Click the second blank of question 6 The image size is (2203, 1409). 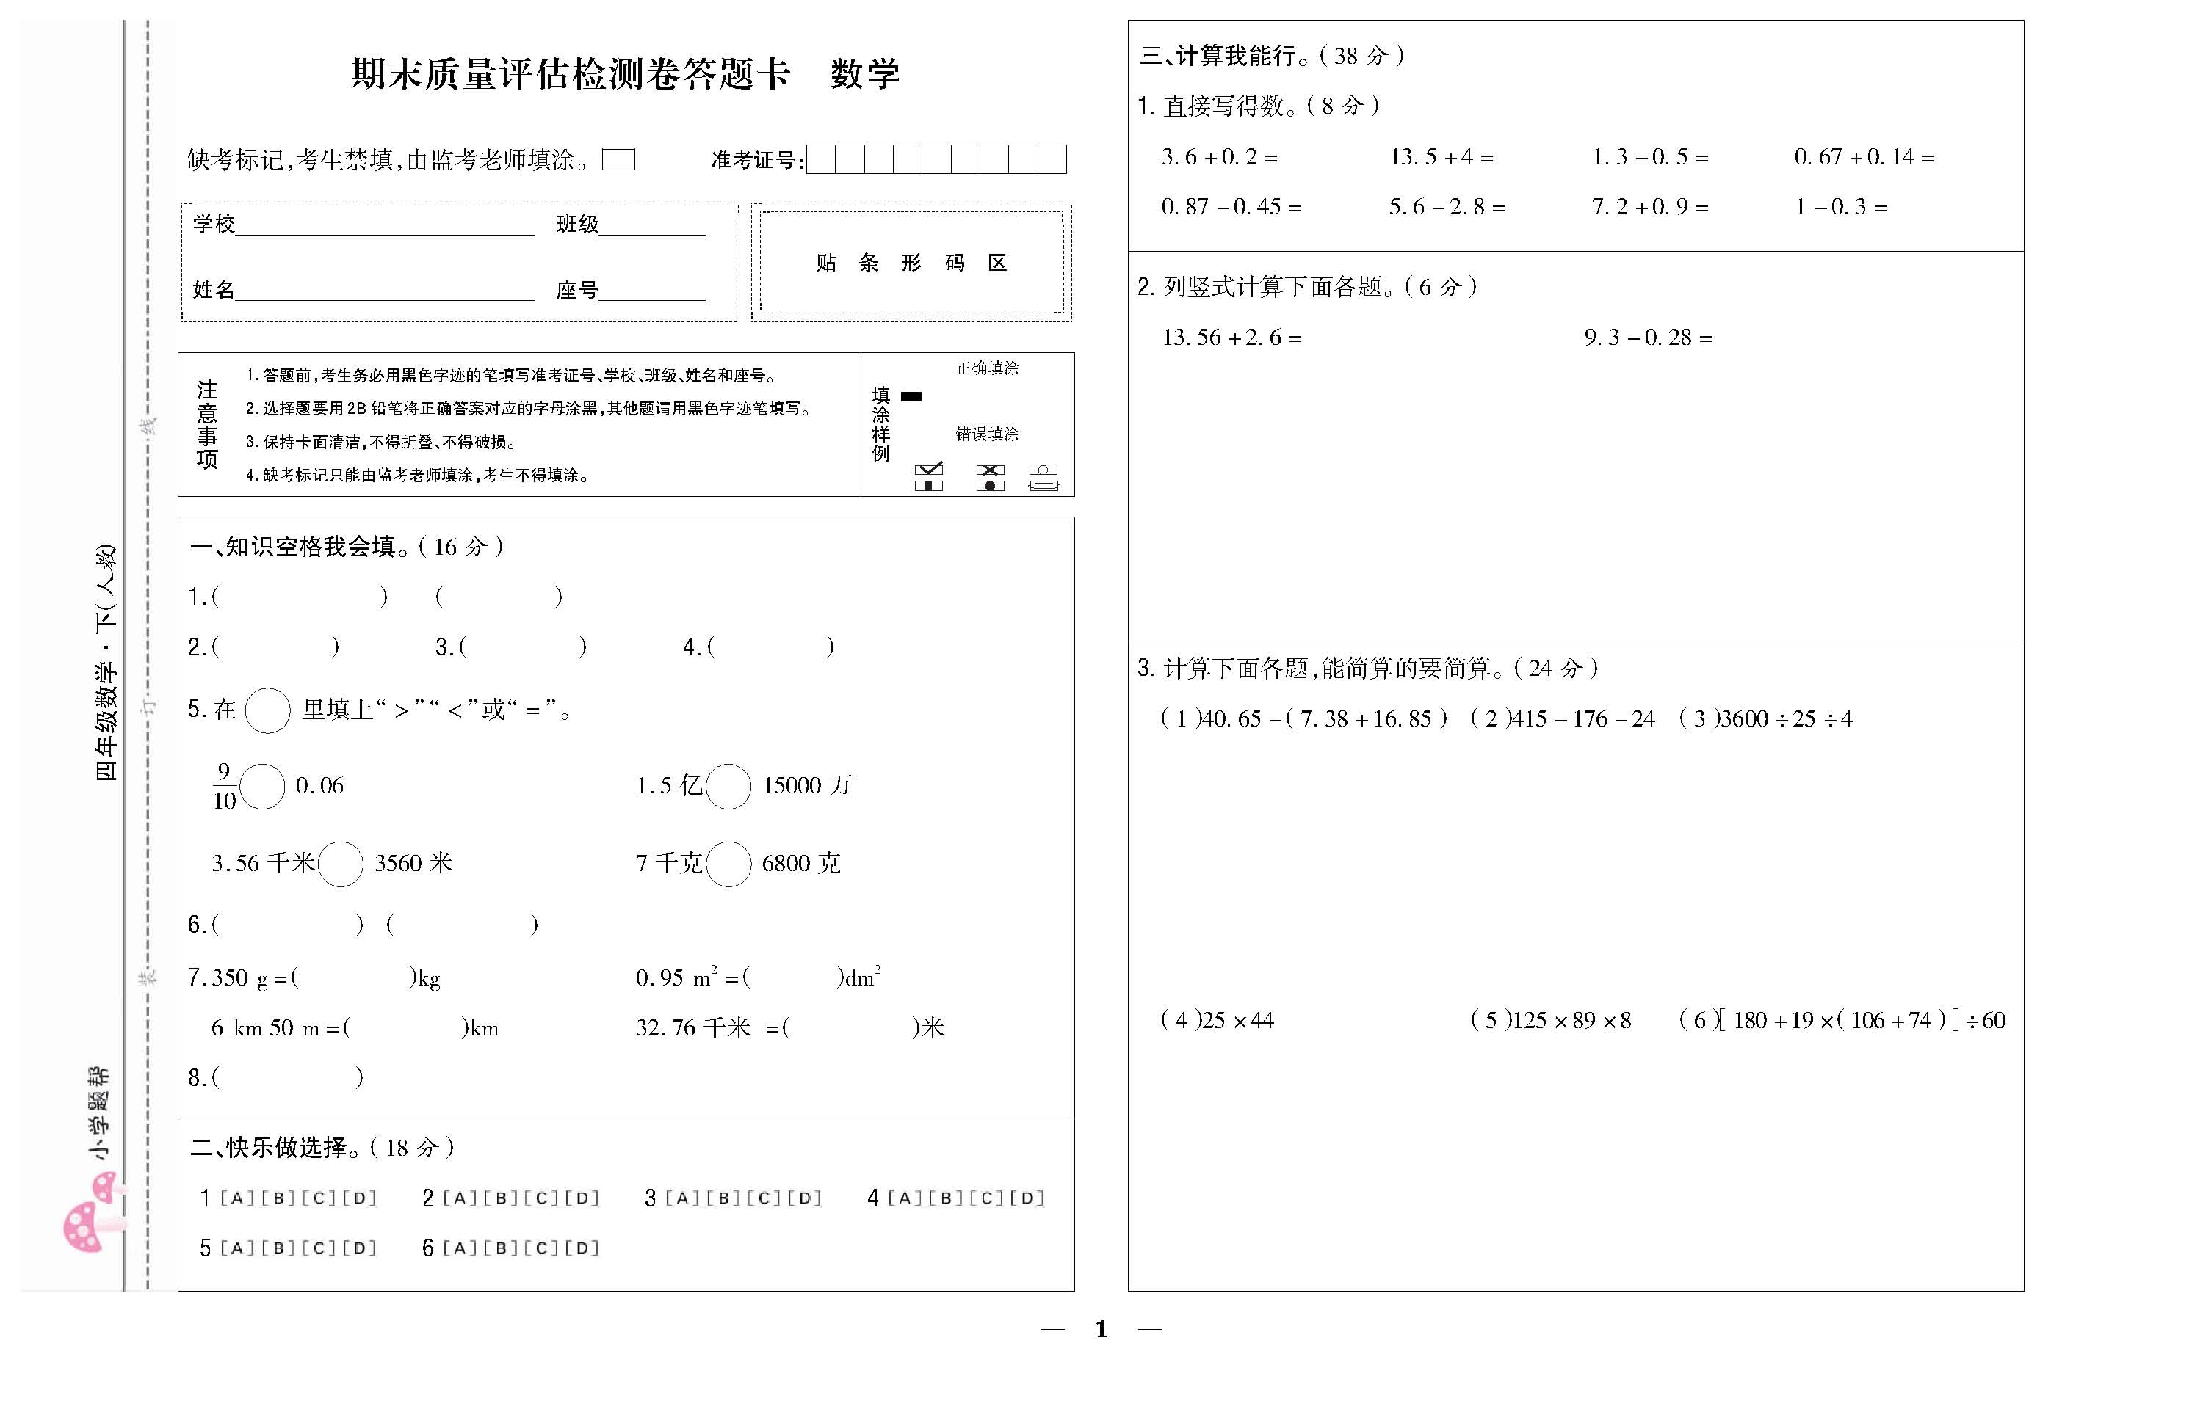coord(462,925)
